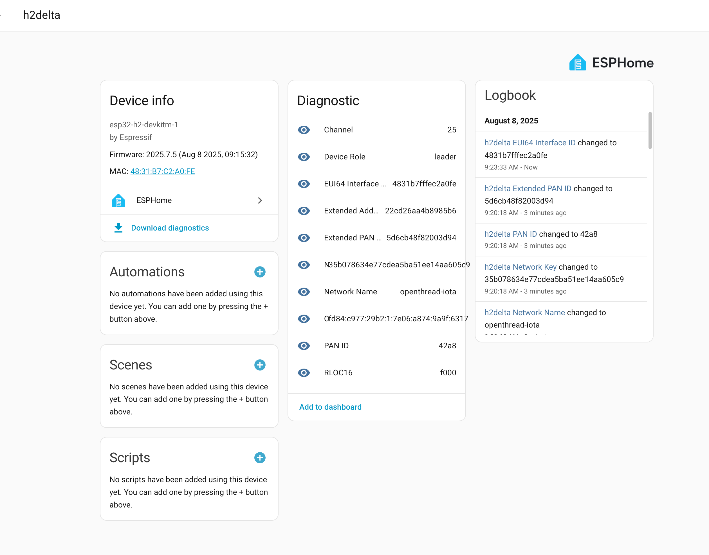Click the ESPHome logo at top right
The image size is (709, 555).
click(611, 62)
